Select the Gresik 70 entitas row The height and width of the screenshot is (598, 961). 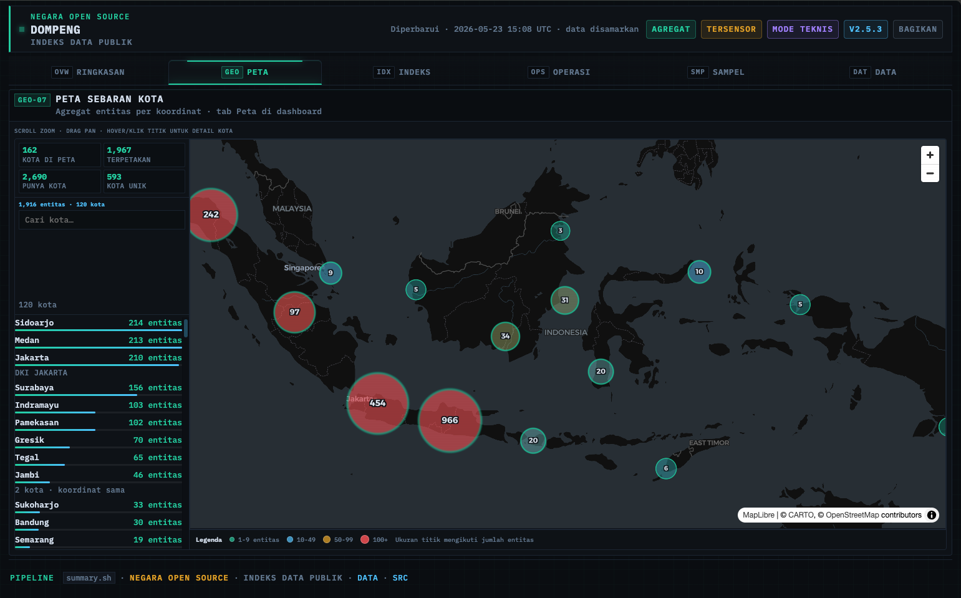99,441
